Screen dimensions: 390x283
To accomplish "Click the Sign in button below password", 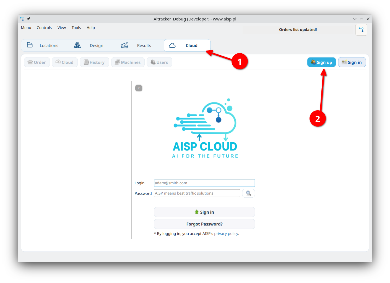I will coord(204,212).
